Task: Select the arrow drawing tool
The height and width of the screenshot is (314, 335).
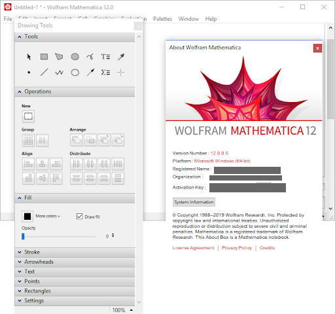Action: coord(90,72)
